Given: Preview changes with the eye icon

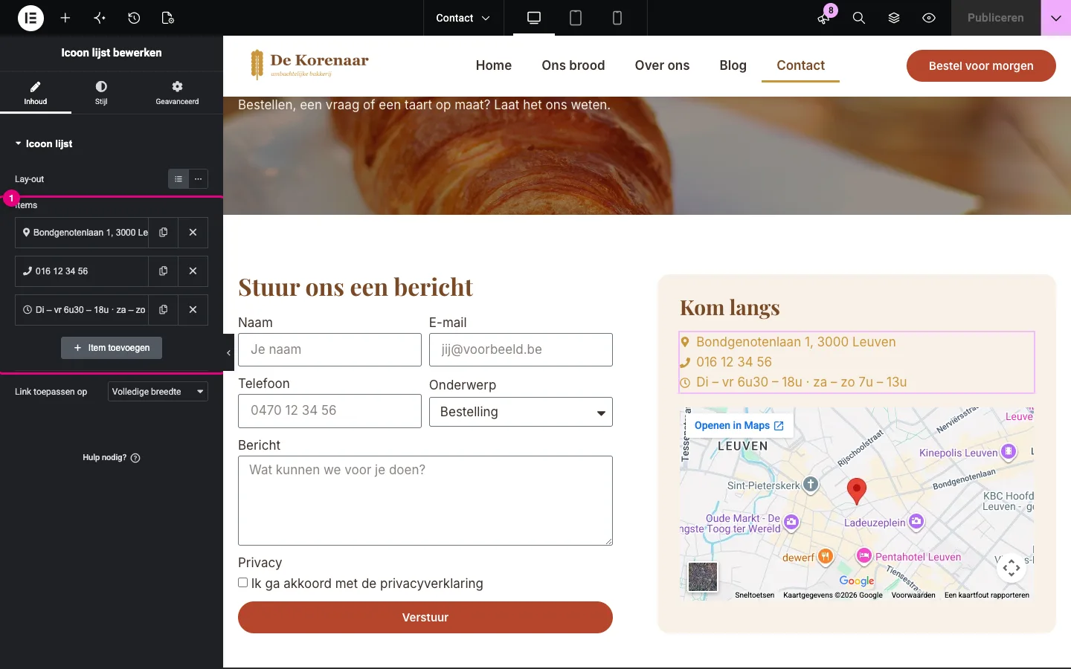Looking at the screenshot, I should click(929, 18).
